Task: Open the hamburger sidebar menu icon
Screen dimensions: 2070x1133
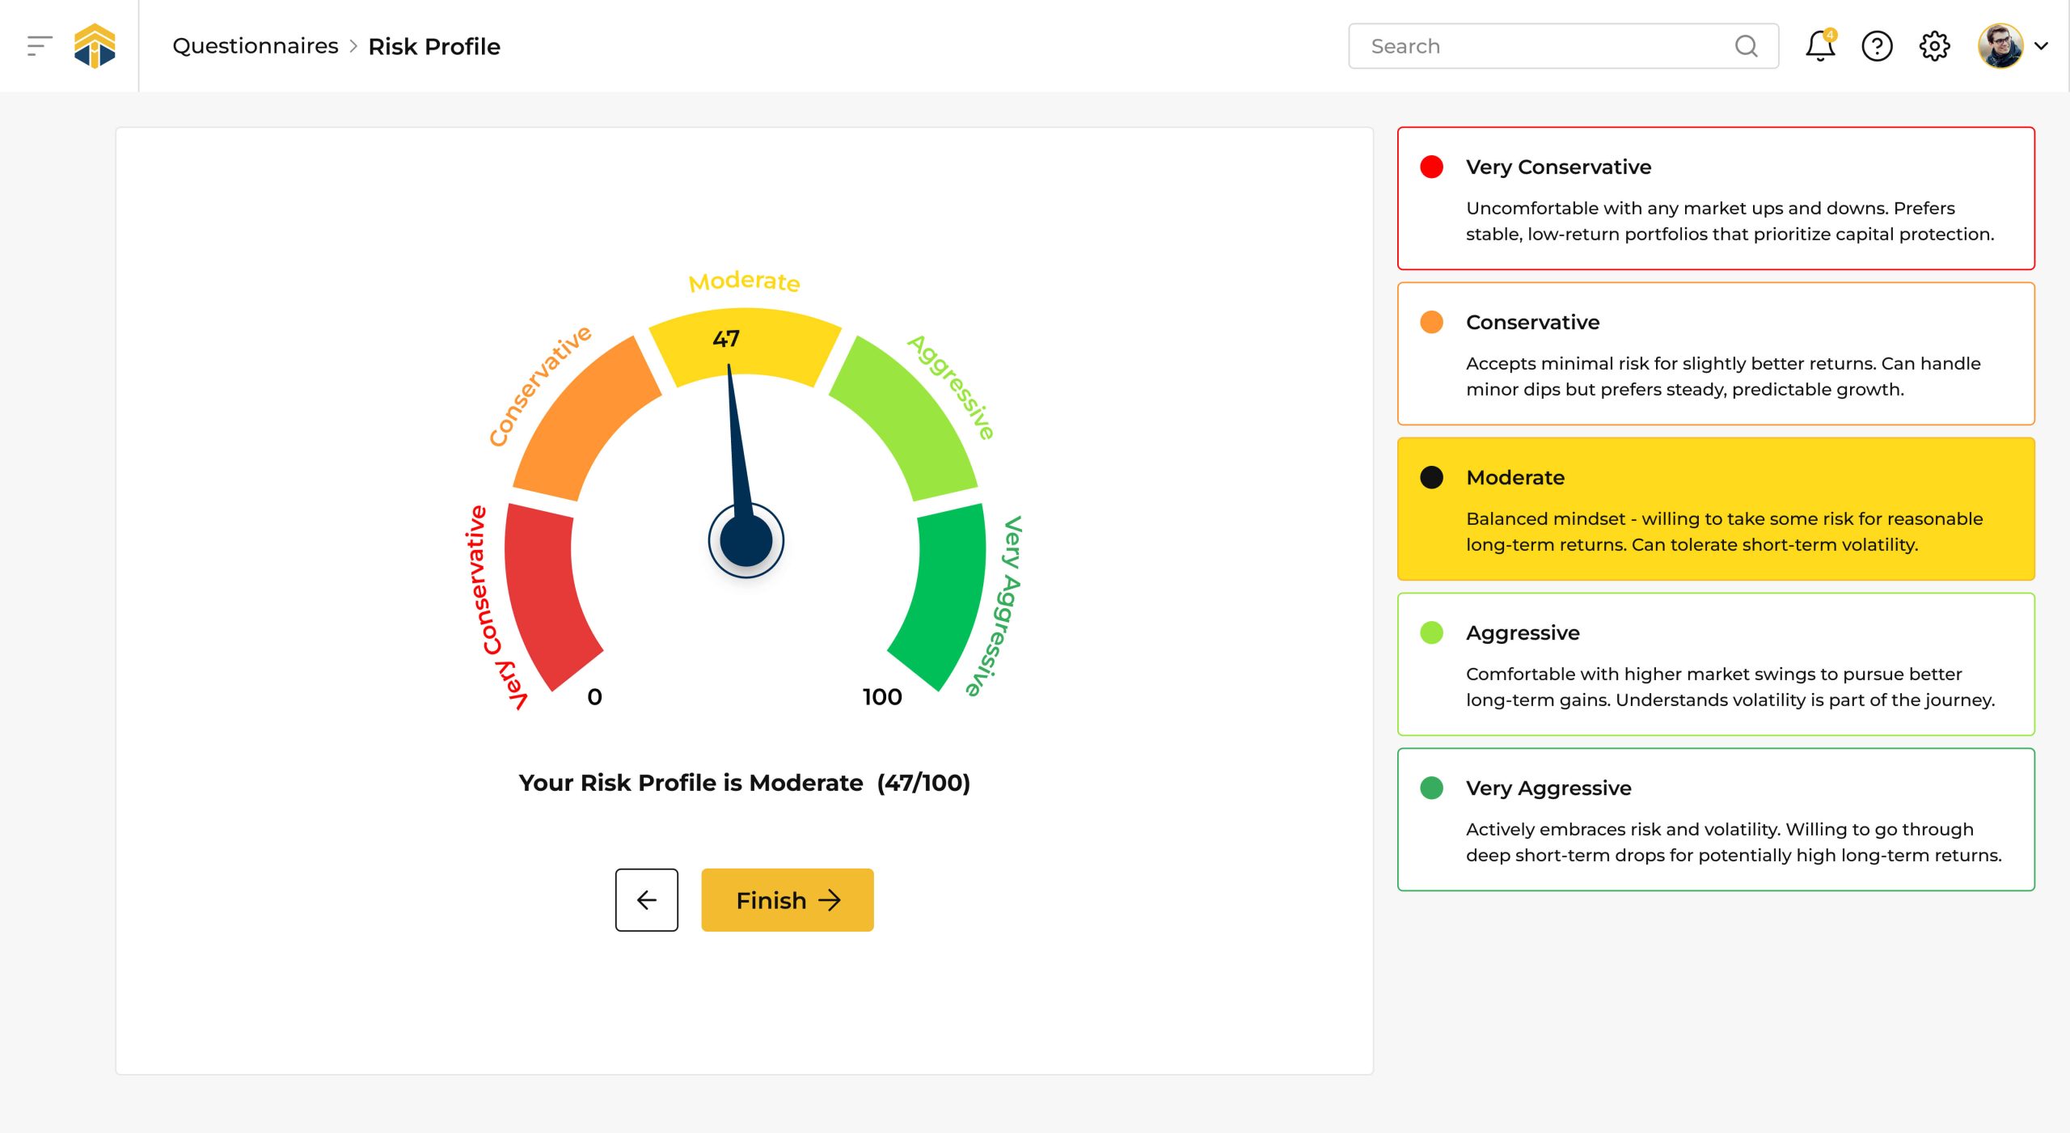Action: 39,46
